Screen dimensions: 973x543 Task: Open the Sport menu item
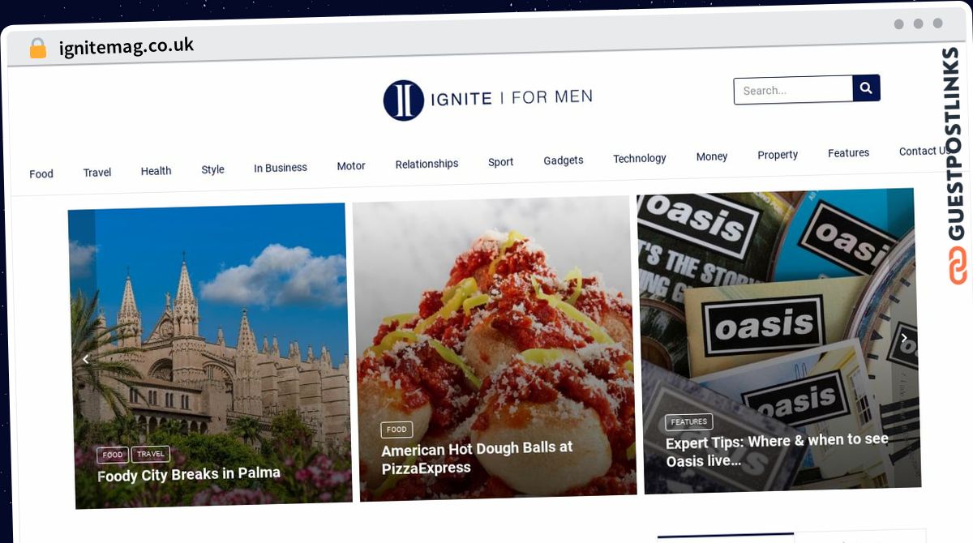pyautogui.click(x=501, y=162)
